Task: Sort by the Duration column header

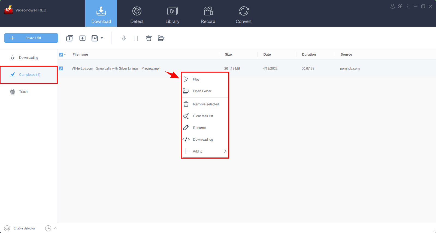Action: click(x=309, y=55)
